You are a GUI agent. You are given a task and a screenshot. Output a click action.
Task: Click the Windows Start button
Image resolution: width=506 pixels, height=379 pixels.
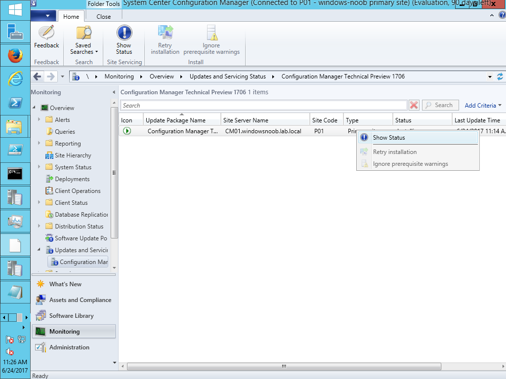(15, 10)
